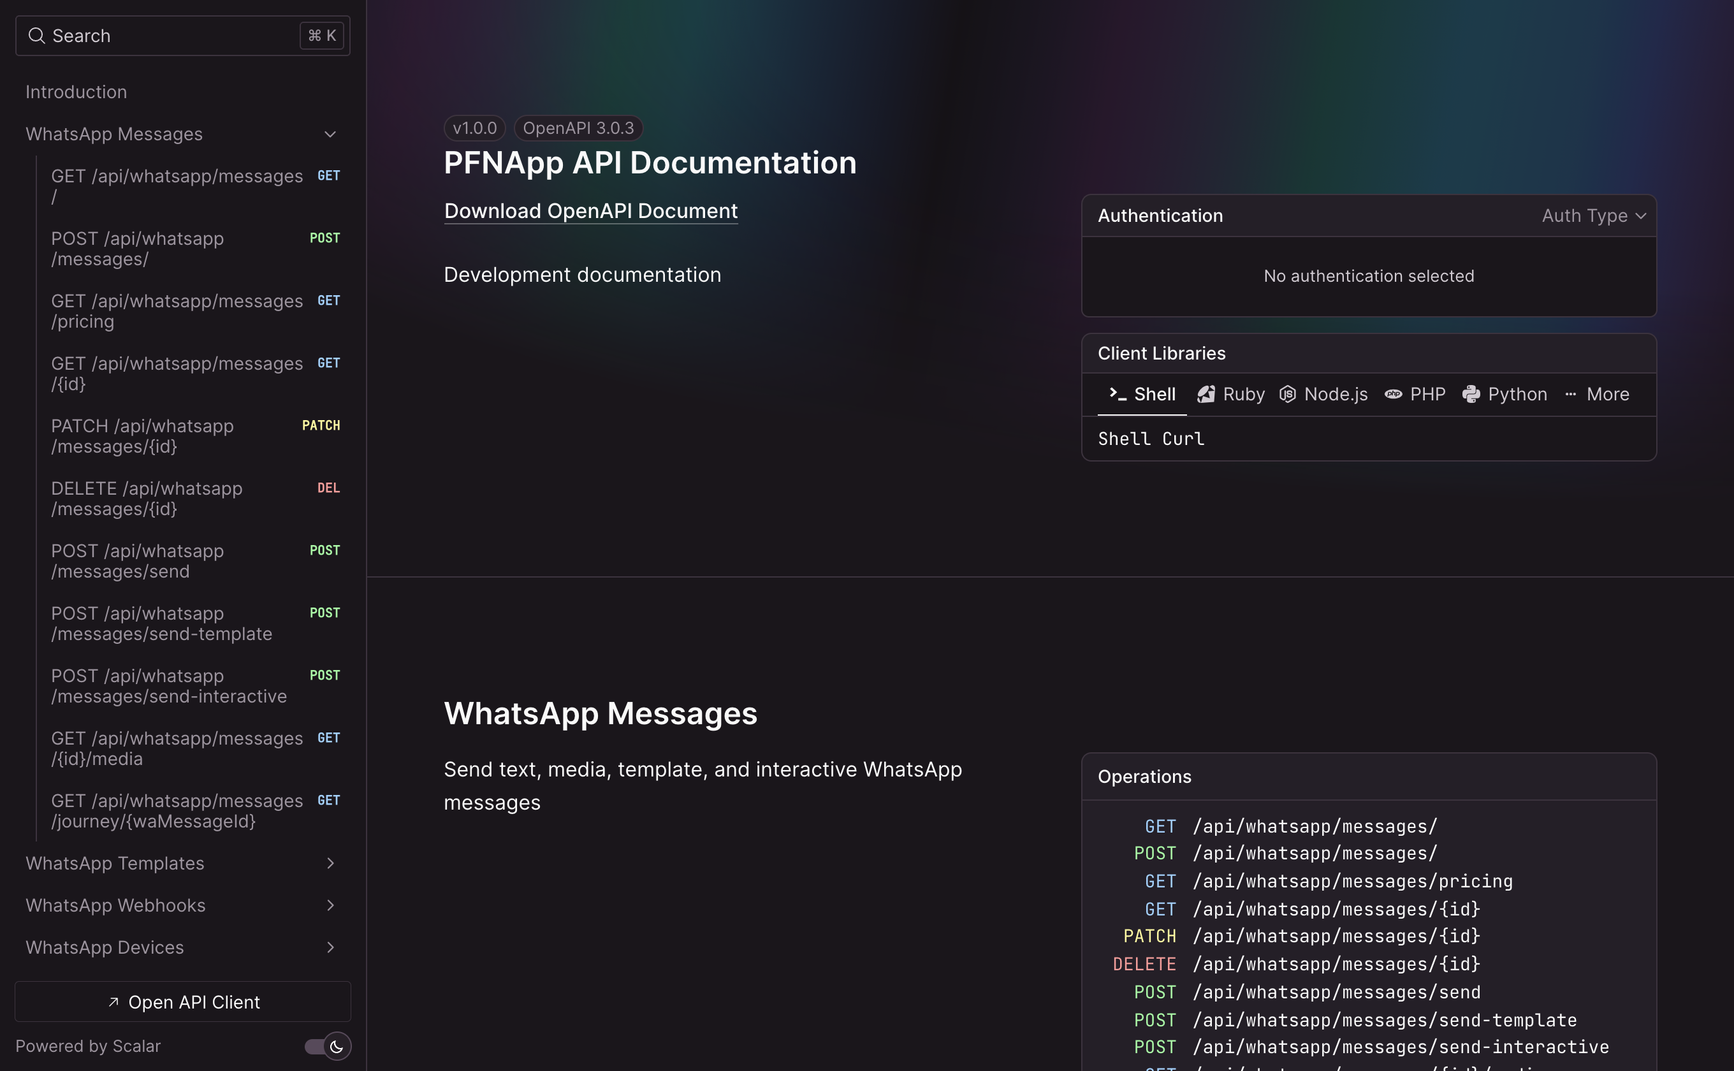Click the Python logo icon
Image resolution: width=1734 pixels, height=1071 pixels.
tap(1471, 394)
